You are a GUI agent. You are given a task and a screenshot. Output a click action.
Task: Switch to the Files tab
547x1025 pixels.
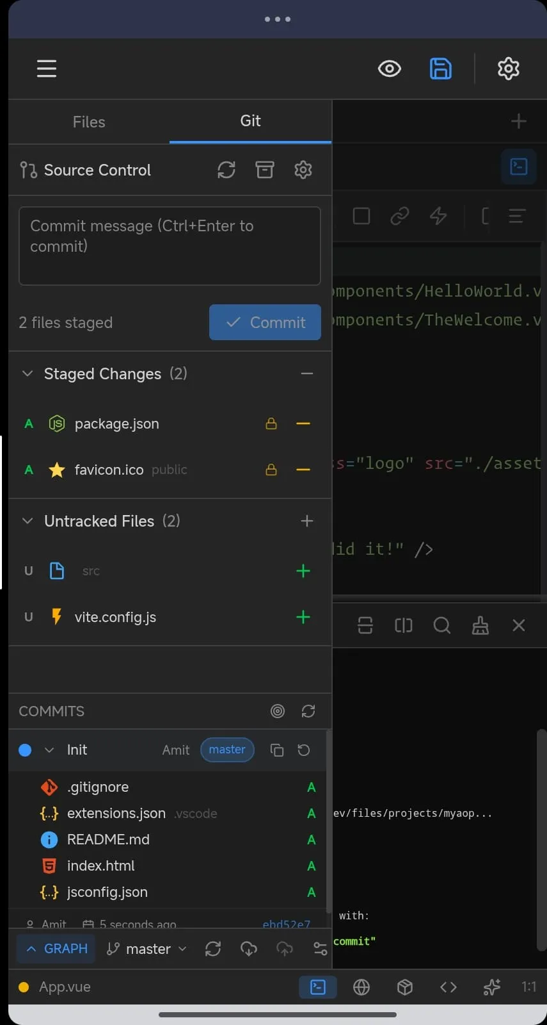coord(89,122)
